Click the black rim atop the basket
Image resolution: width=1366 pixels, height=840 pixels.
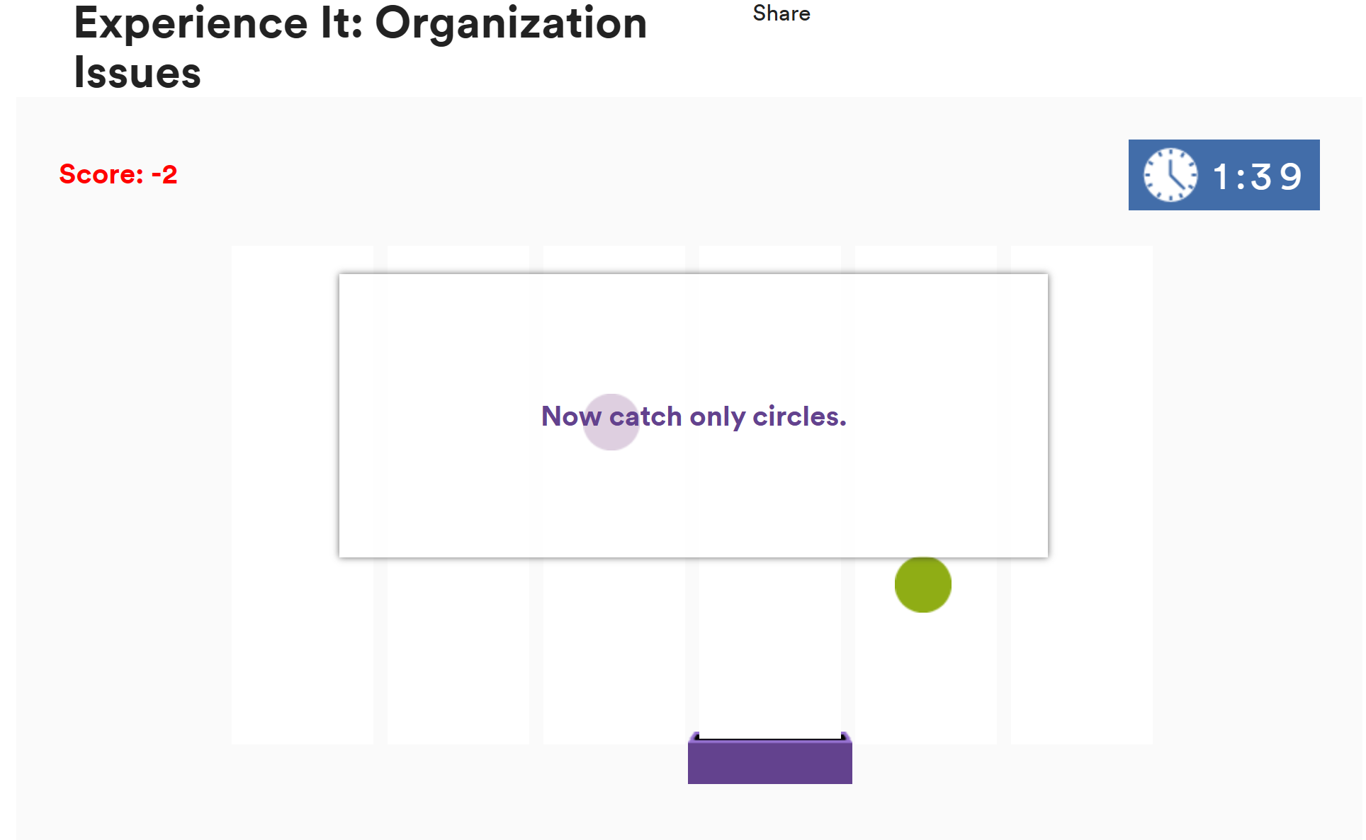(x=769, y=738)
